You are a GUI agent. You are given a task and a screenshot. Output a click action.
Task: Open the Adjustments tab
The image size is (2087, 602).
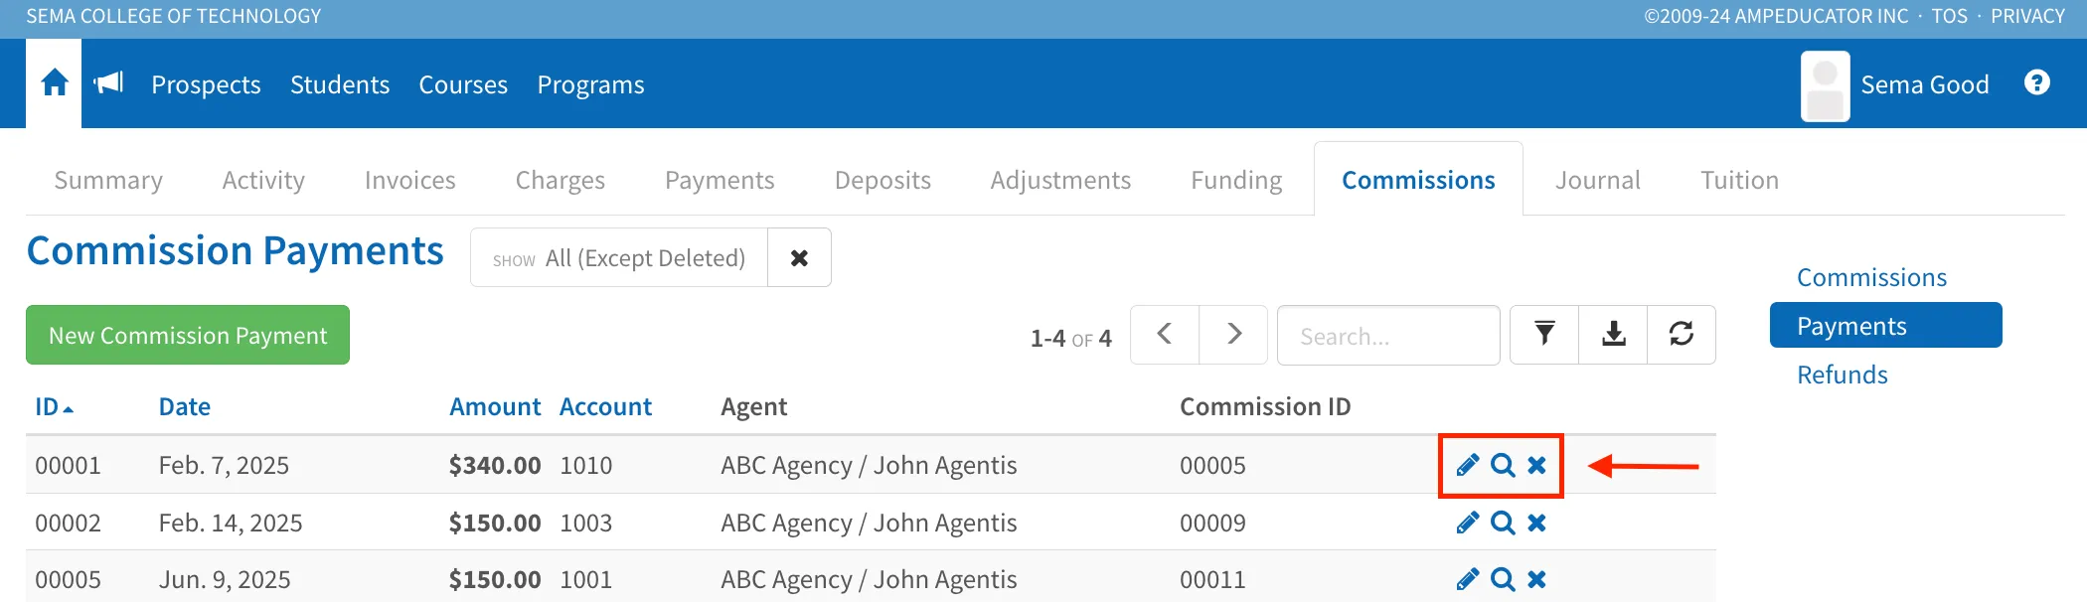(1060, 180)
